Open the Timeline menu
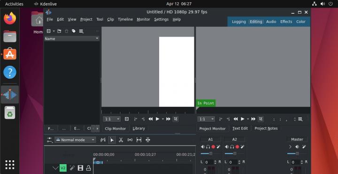 click(125, 19)
